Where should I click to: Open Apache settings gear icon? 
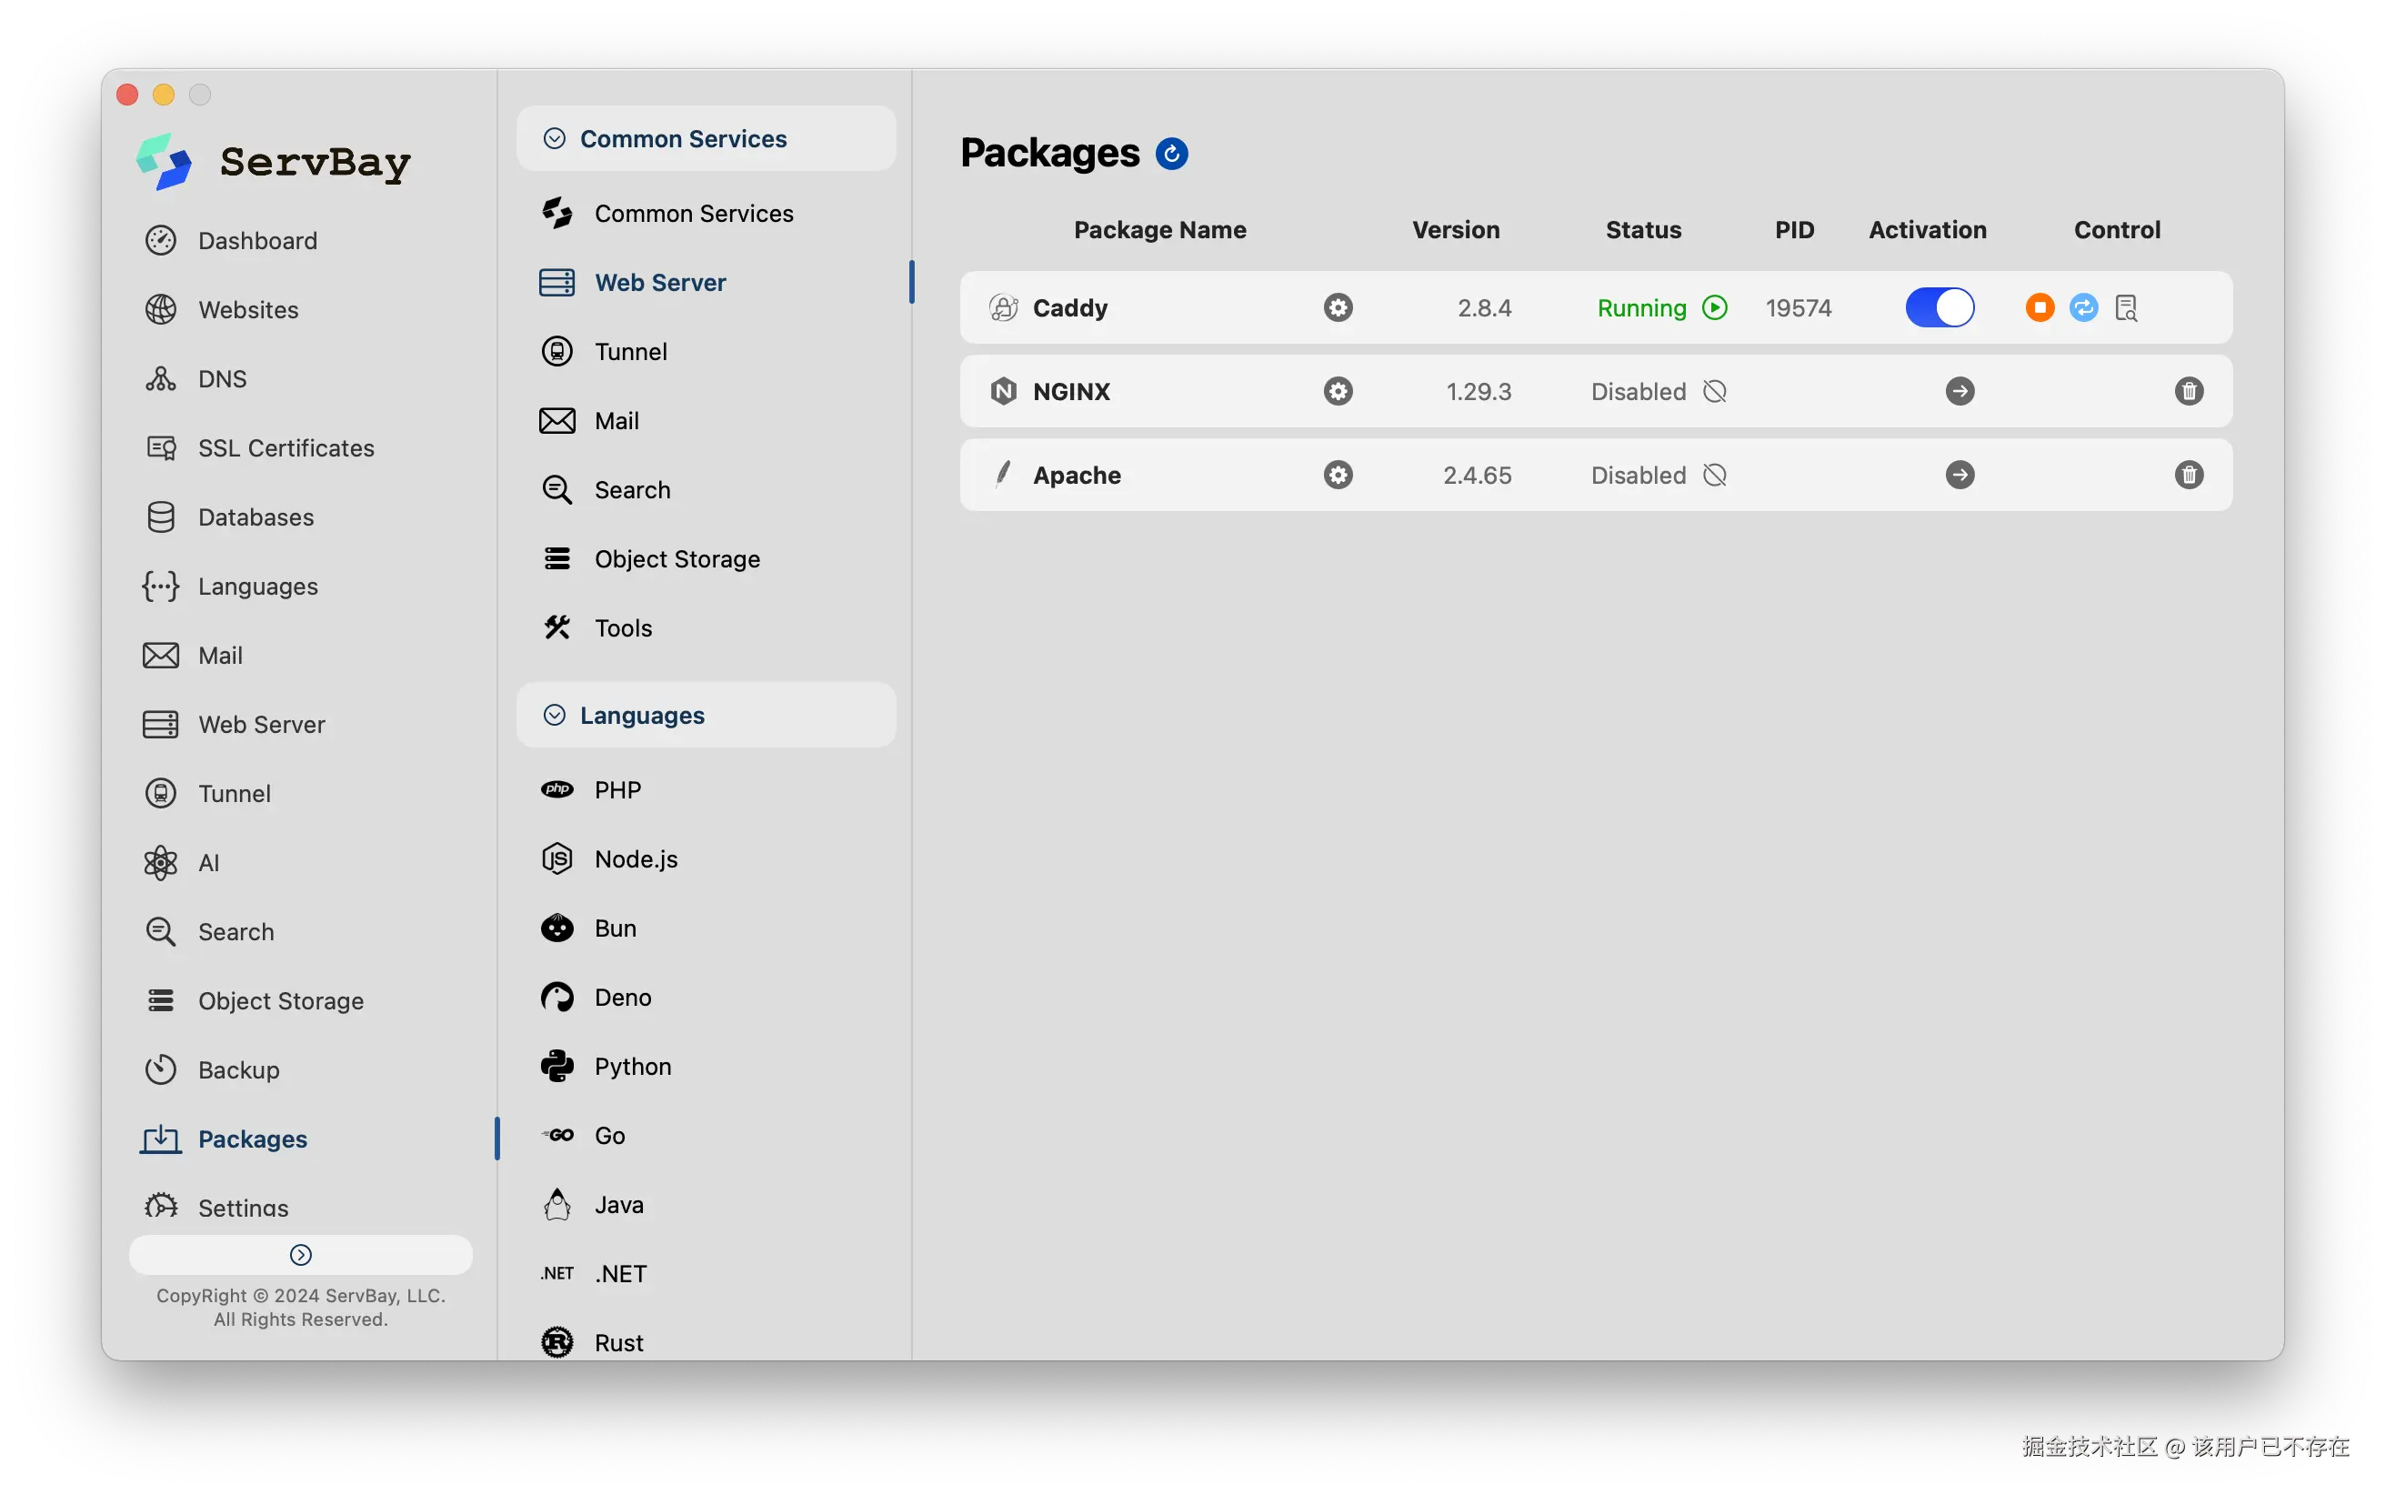1338,476
